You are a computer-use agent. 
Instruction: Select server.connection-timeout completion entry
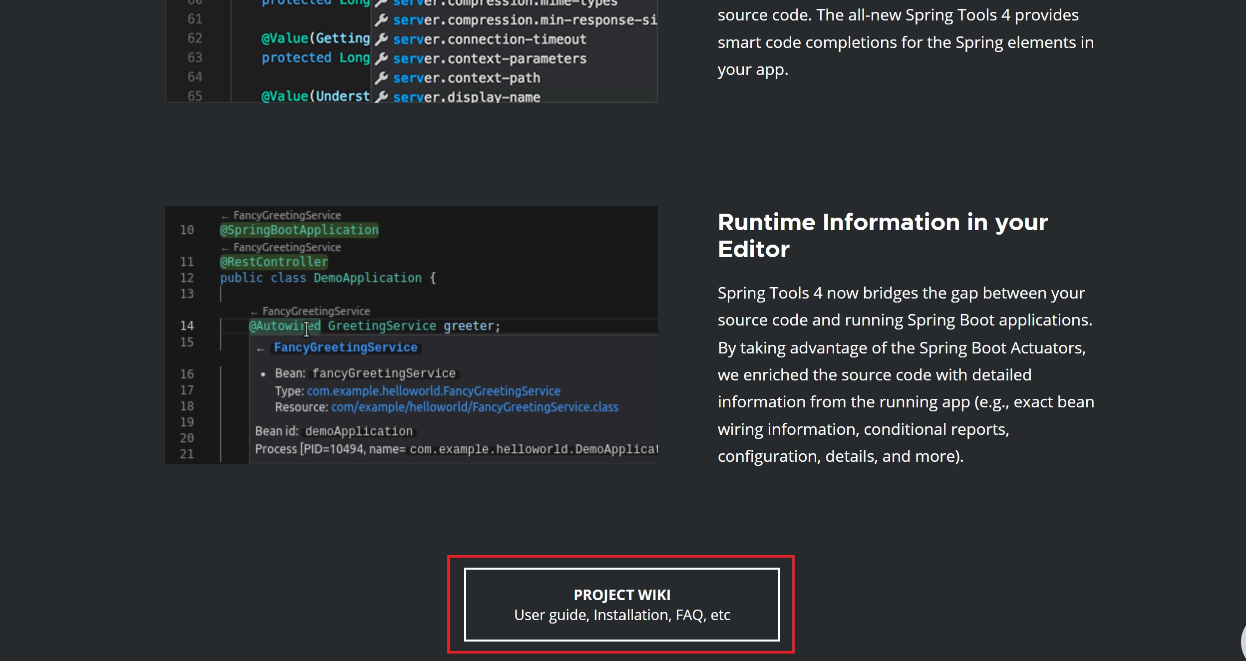pos(489,39)
